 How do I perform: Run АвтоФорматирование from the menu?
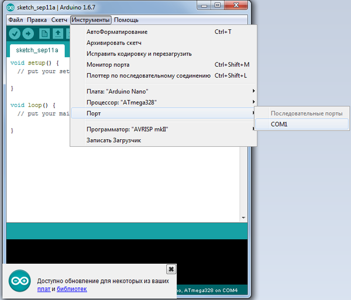click(x=117, y=32)
